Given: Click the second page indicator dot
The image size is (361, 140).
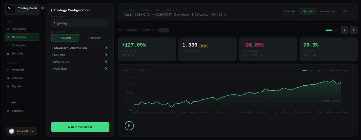Looking at the screenshot, I should (x=335, y=30).
